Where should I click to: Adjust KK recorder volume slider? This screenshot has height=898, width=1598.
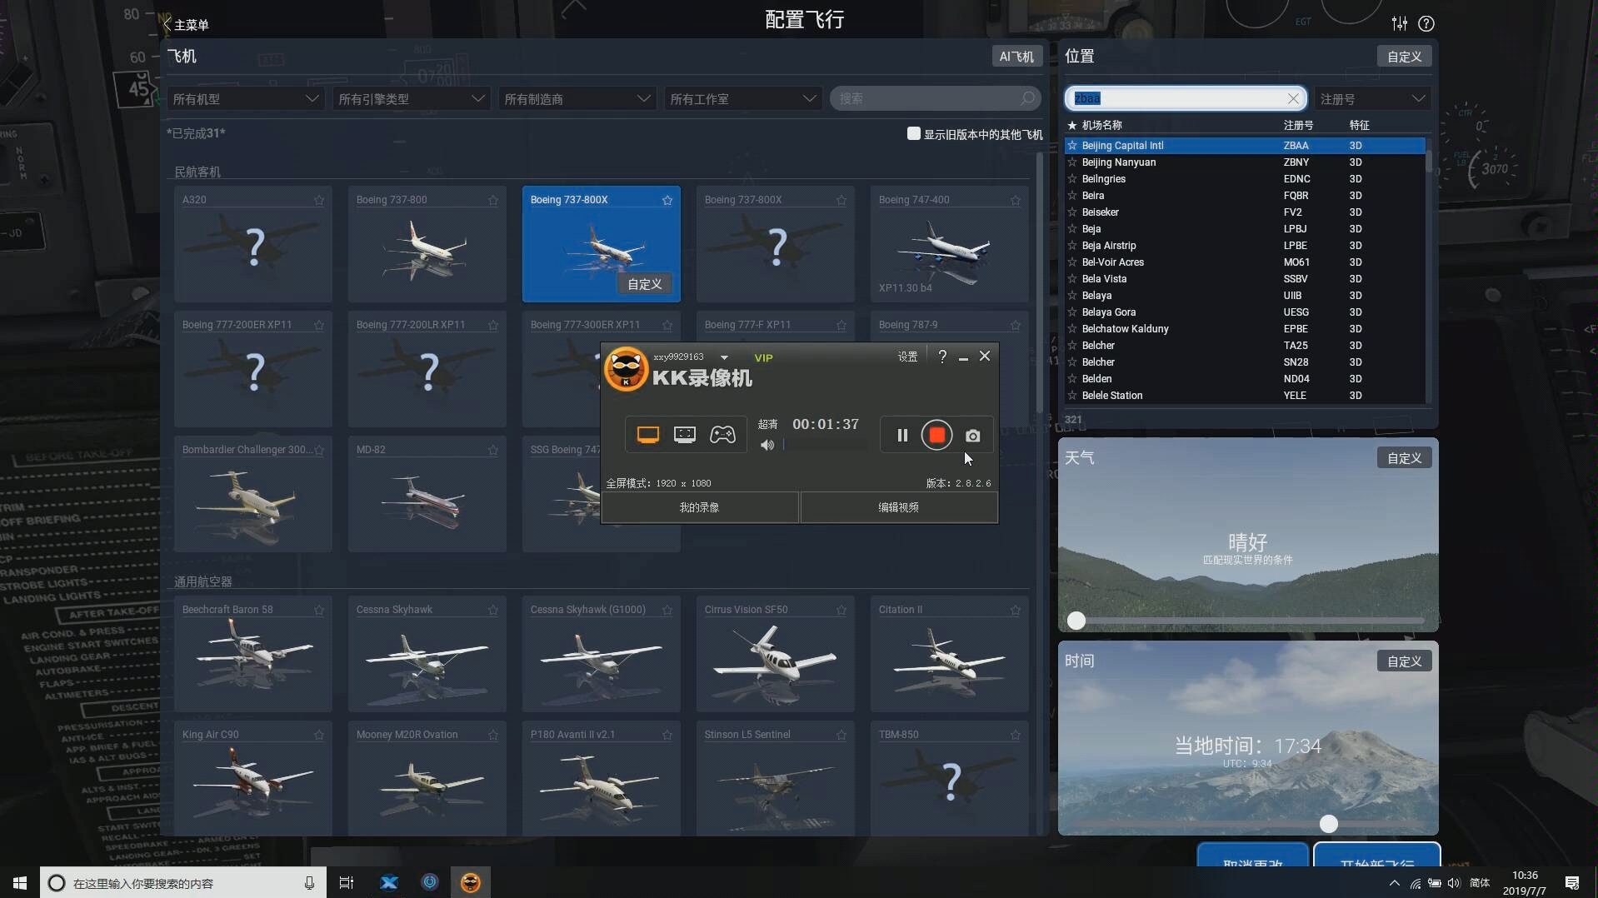[x=825, y=445]
